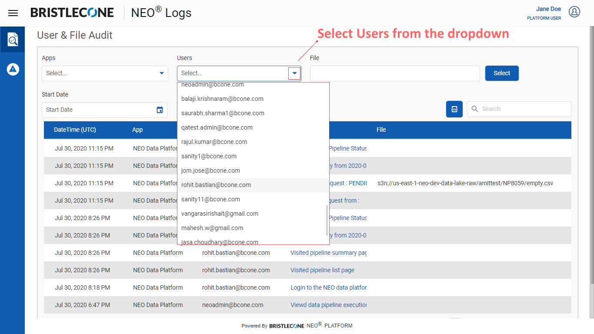Expand the Apps dropdown
This screenshot has width=594, height=334.
[x=161, y=73]
